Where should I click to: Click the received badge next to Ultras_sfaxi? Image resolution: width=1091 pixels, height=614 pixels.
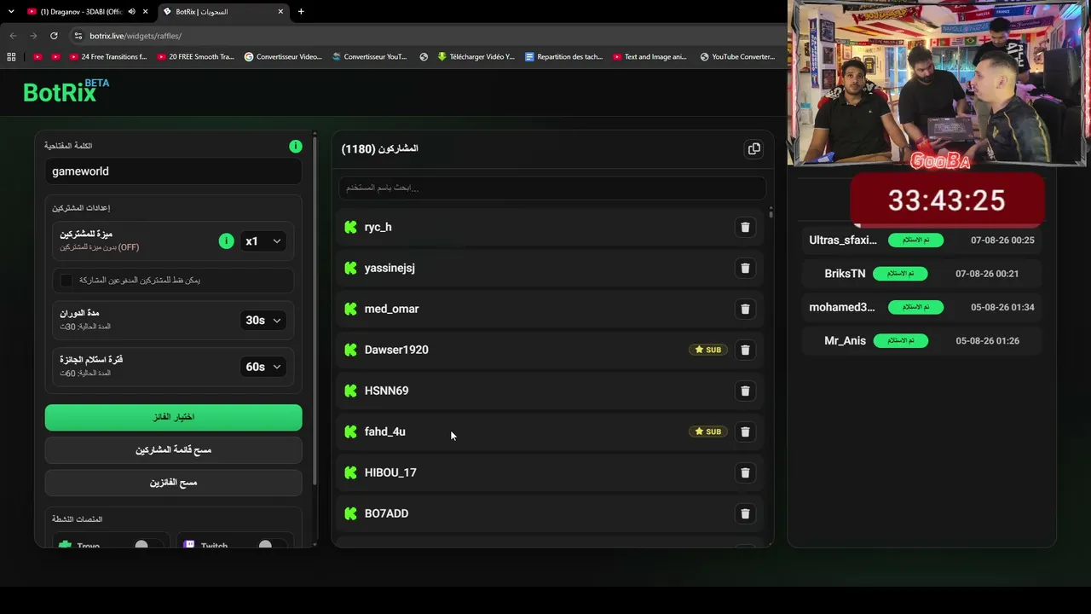point(916,240)
